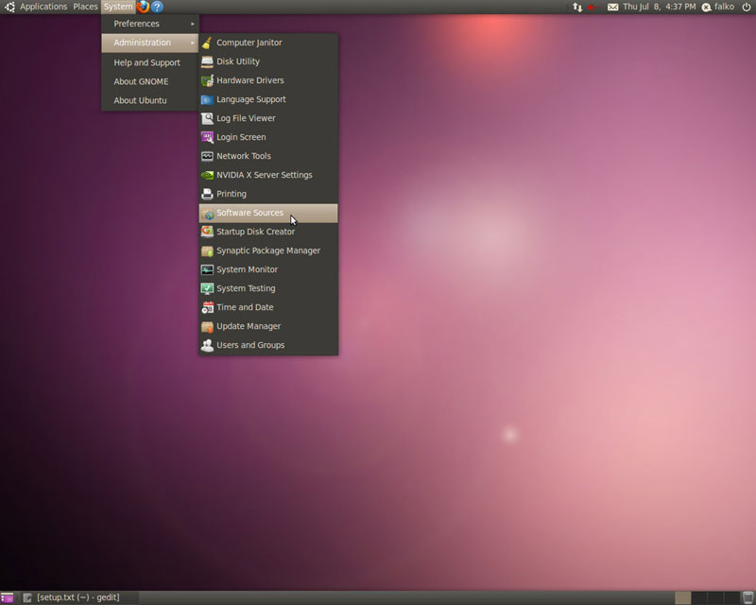This screenshot has height=605, width=756.
Task: Open the falko user menu
Action: click(x=718, y=7)
